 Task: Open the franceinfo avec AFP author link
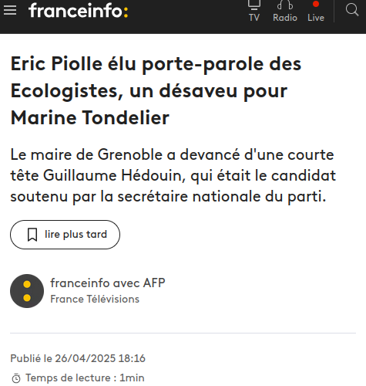108,283
